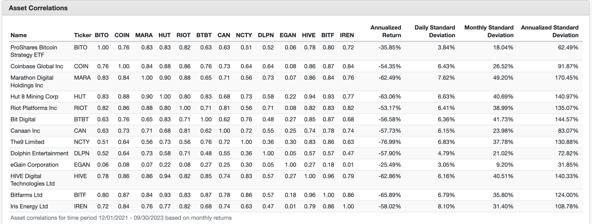Click the 'Ticker' column header
Screen dimensions: 592x224
point(82,35)
